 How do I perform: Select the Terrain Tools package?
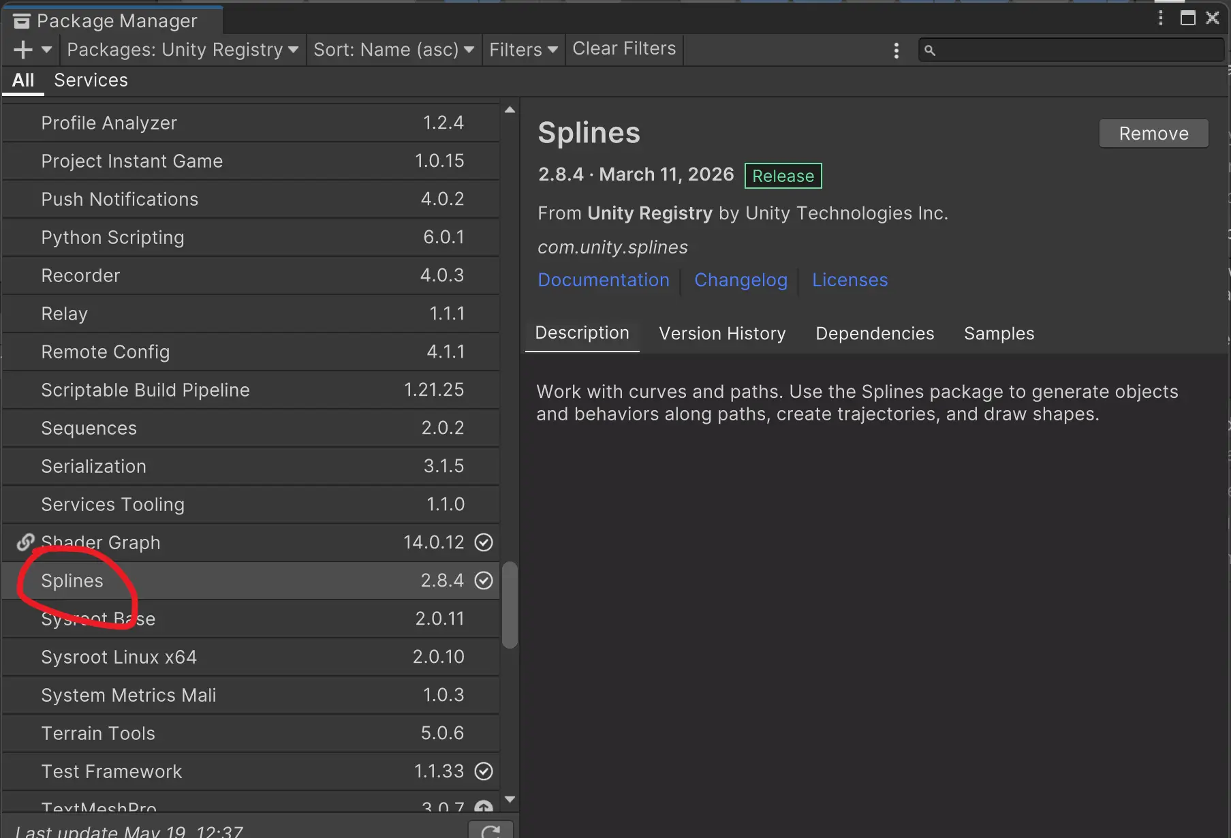251,733
